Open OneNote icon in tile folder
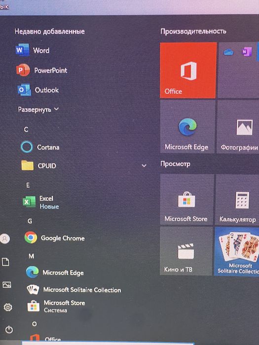The width and height of the screenshot is (259, 345). pyautogui.click(x=247, y=52)
